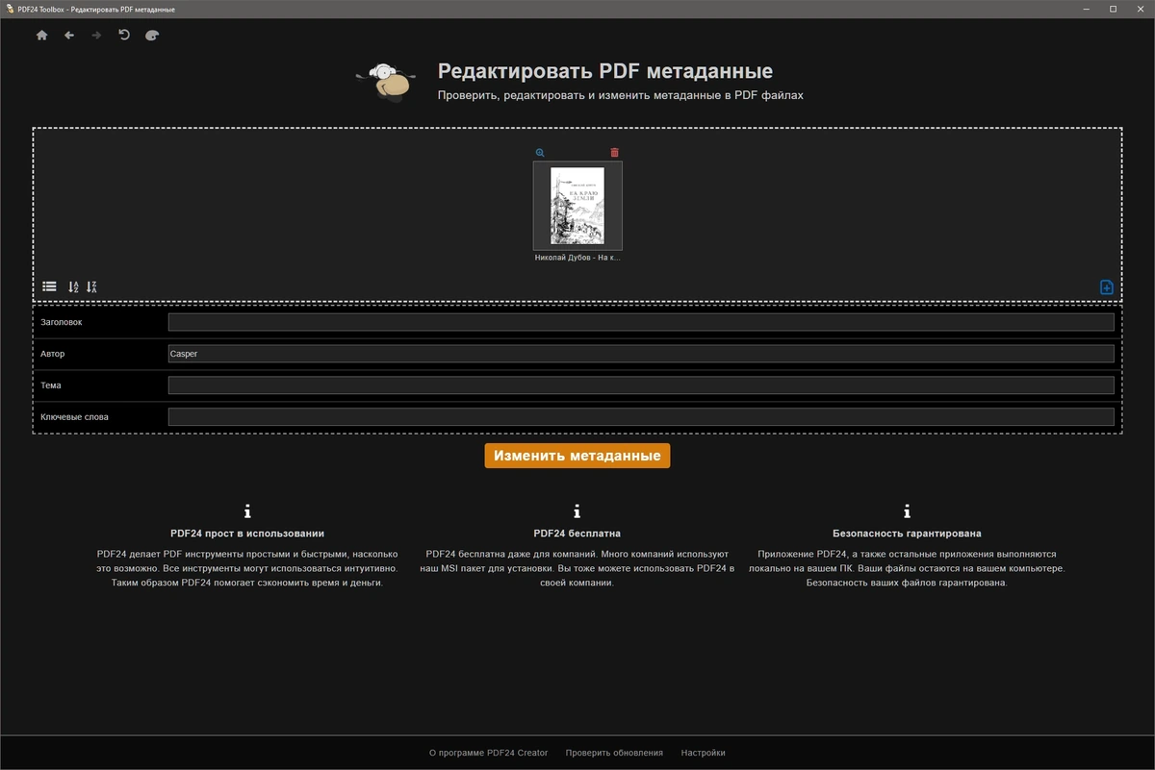
Task: Zoom the PDF preview with magnifier icon
Action: tap(540, 153)
